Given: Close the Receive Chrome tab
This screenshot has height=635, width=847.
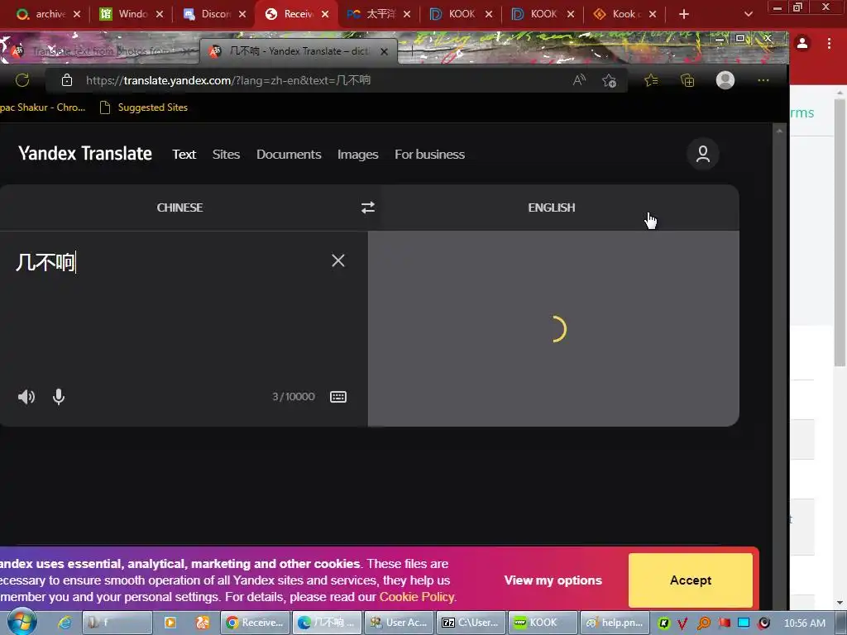Looking at the screenshot, I should point(325,14).
